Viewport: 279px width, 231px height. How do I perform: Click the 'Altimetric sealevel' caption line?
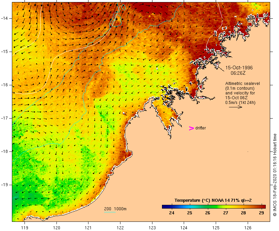(243, 84)
